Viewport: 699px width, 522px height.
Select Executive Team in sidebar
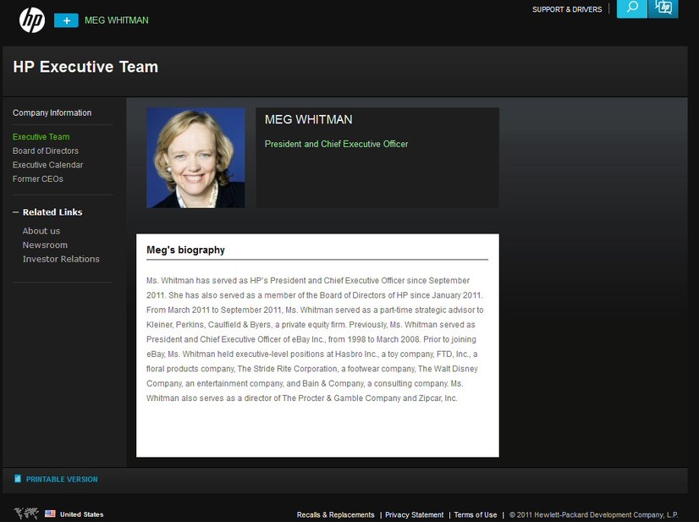coord(41,137)
